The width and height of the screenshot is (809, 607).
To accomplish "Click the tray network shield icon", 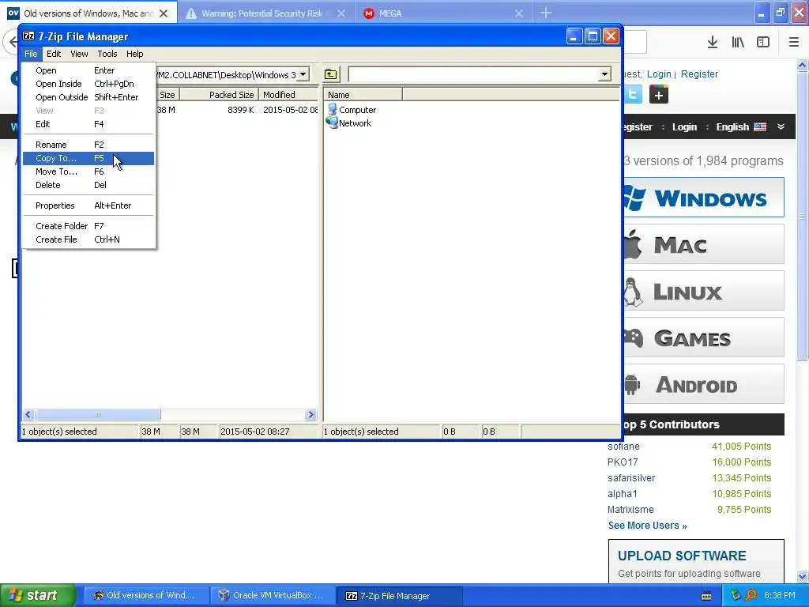I will tap(736, 595).
